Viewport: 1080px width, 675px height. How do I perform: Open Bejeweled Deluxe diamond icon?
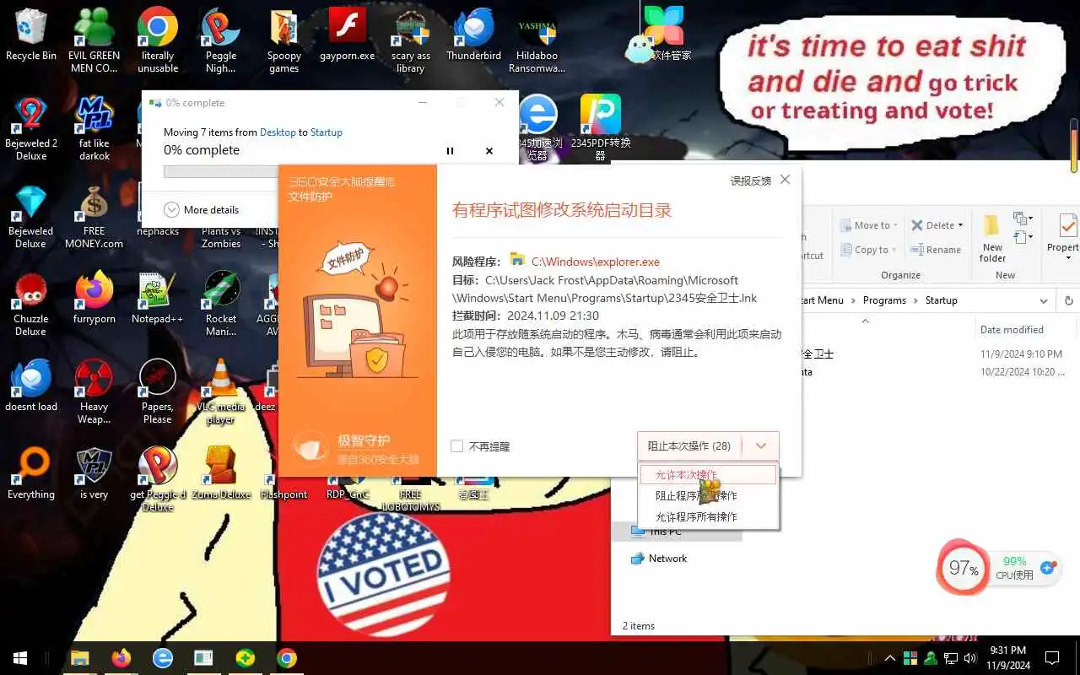tap(31, 215)
